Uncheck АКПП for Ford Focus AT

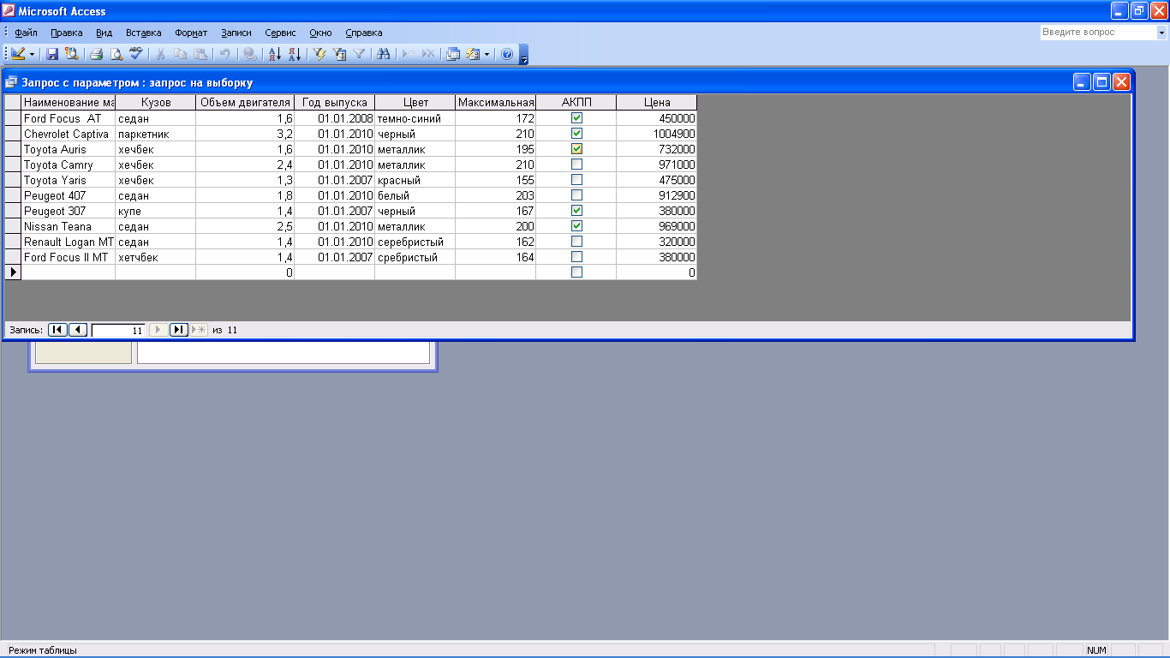576,118
